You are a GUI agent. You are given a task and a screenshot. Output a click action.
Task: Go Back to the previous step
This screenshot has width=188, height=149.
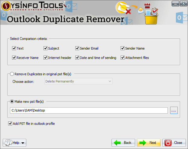[123, 143]
